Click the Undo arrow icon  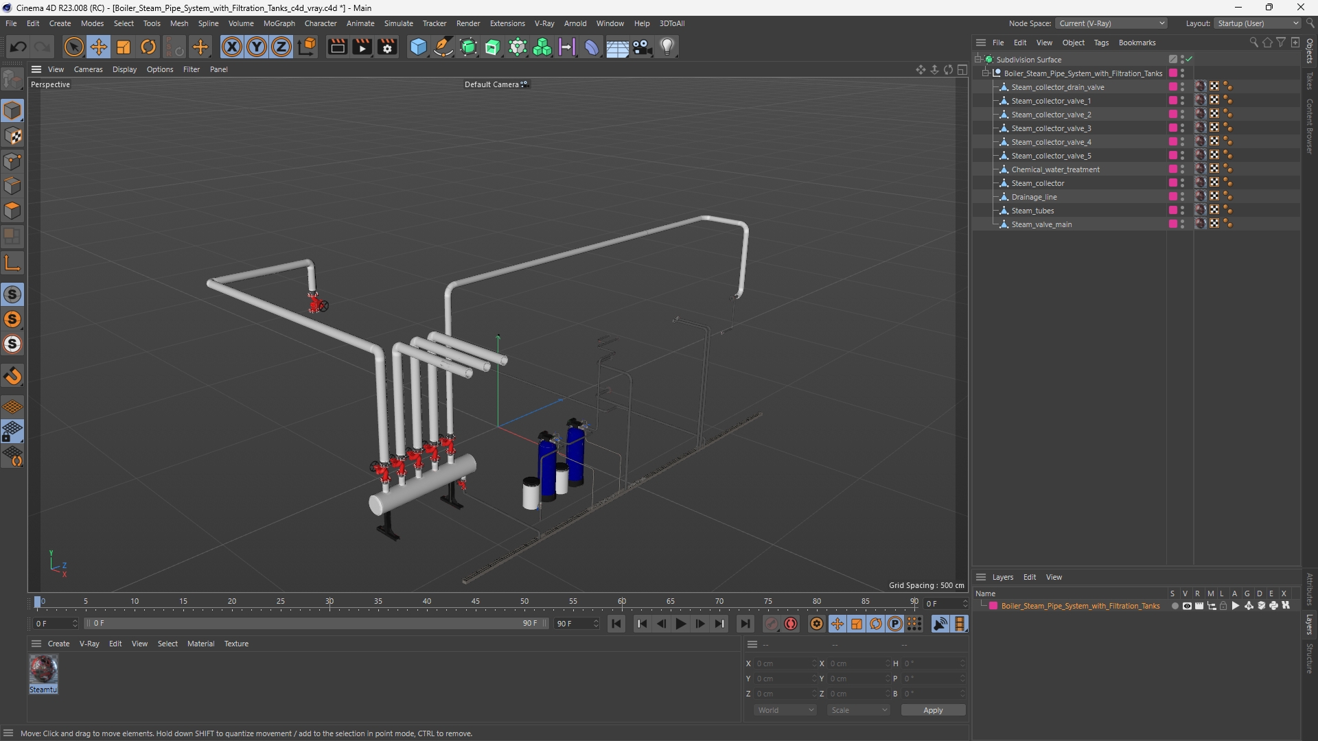19,47
